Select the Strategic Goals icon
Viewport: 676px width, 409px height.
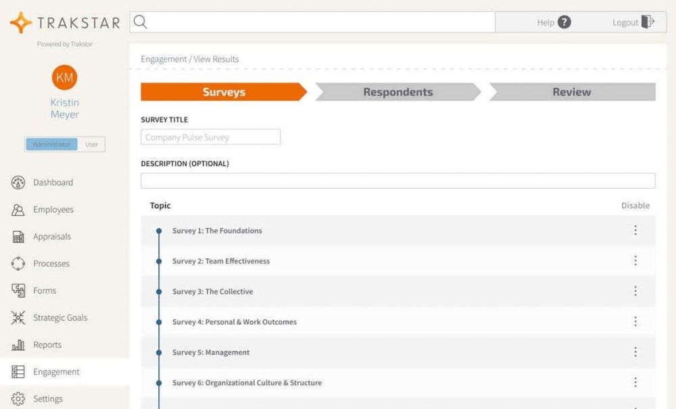point(18,318)
